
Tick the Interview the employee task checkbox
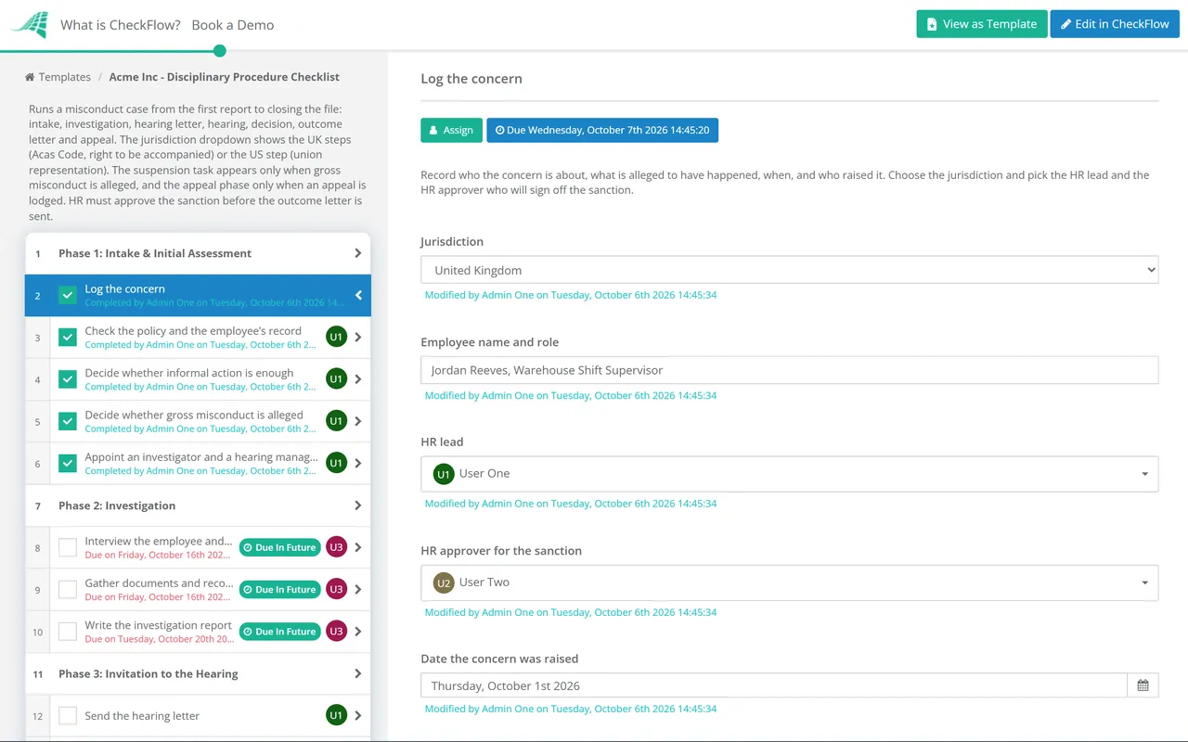(68, 547)
